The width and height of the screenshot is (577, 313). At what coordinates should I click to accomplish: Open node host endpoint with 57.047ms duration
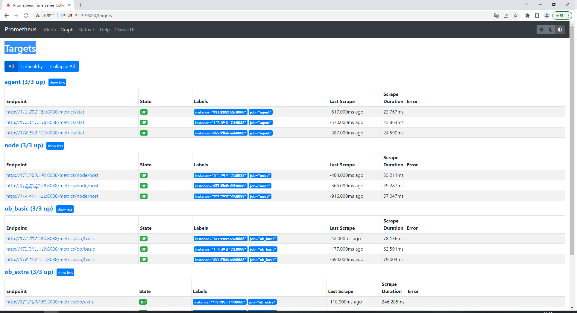tap(52, 196)
